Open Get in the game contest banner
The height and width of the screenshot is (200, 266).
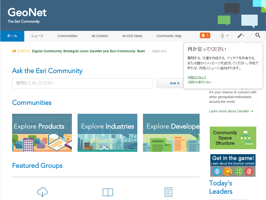point(233,165)
